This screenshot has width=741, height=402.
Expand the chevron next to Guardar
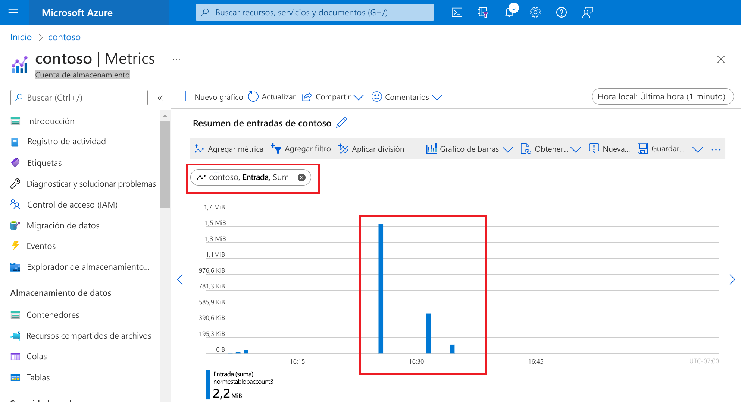698,149
